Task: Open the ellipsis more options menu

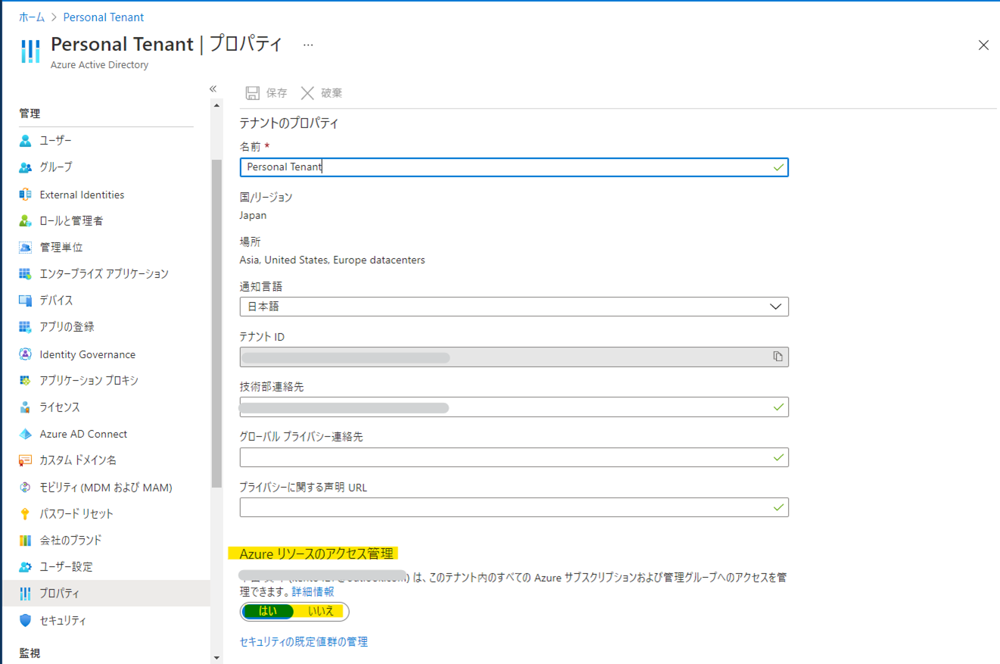Action: (x=308, y=45)
